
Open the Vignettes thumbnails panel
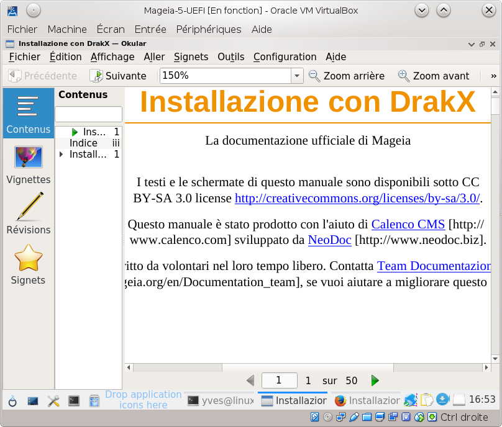click(x=28, y=165)
